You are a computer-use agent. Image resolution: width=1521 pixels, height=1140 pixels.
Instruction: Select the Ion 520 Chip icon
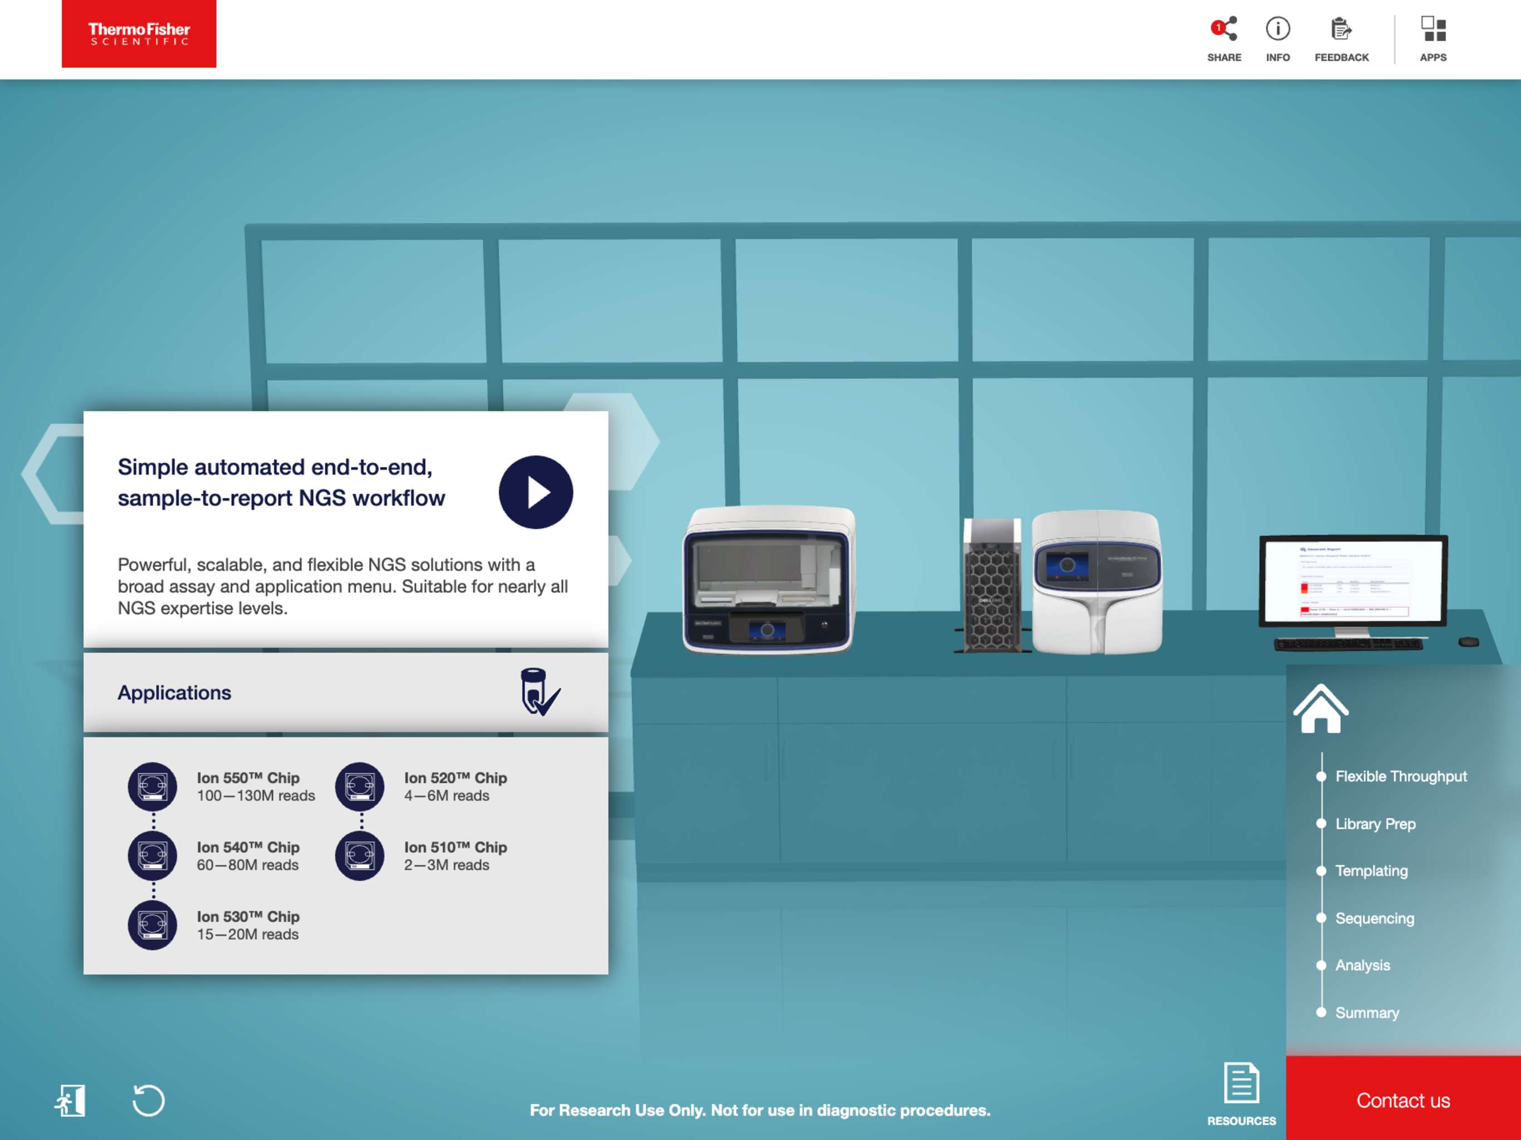coord(360,787)
